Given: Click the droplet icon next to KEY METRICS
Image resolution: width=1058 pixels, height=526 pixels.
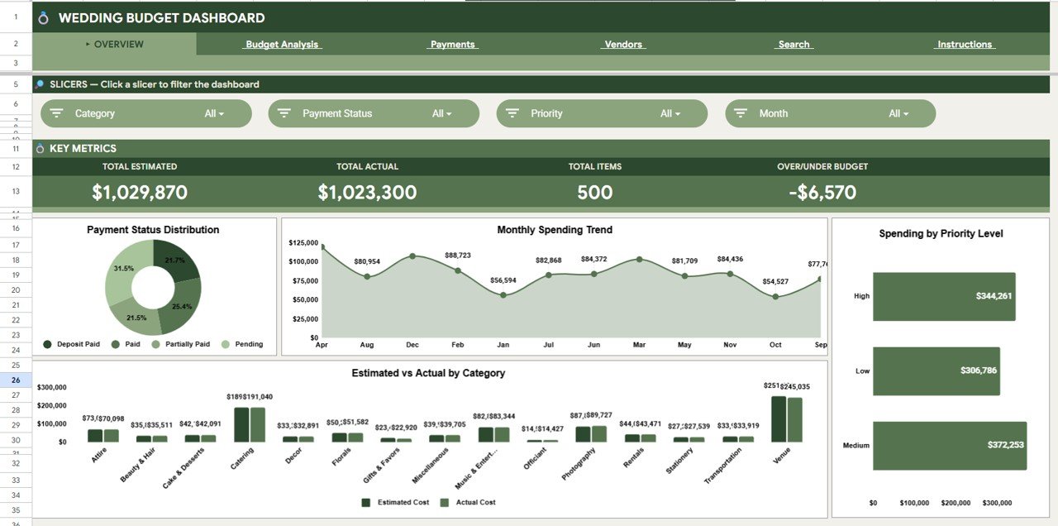Looking at the screenshot, I should 41,148.
